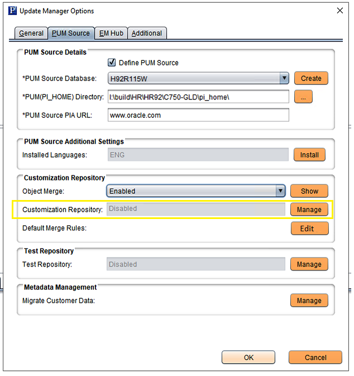Focus the PUM Source PIA URL field

(198, 115)
